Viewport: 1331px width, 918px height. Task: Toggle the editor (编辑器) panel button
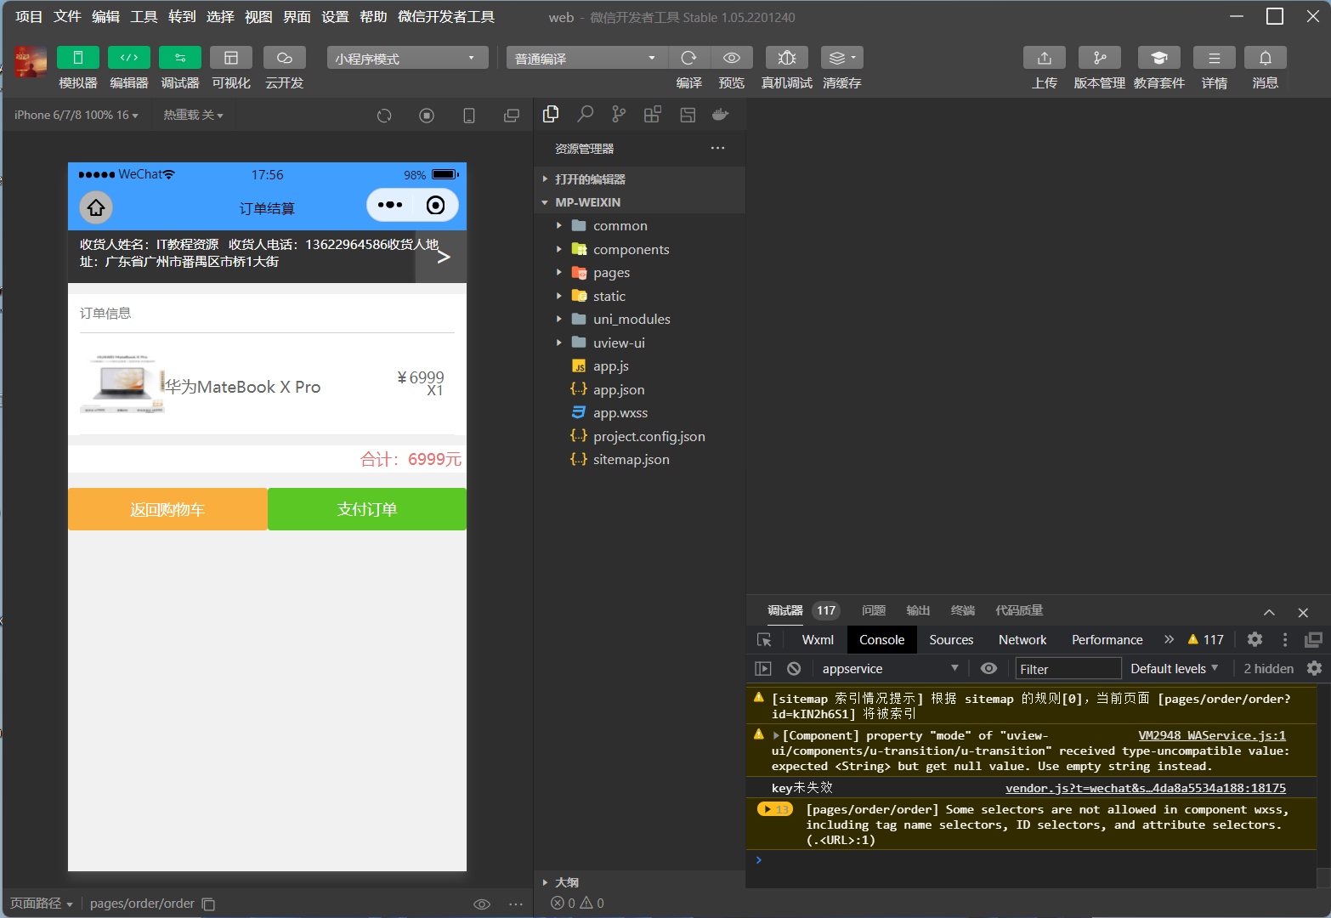[x=129, y=57]
